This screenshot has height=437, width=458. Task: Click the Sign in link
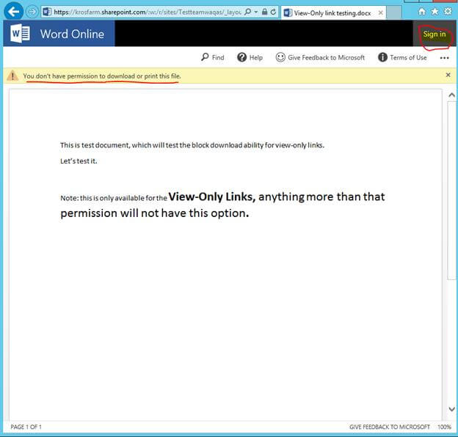click(435, 34)
